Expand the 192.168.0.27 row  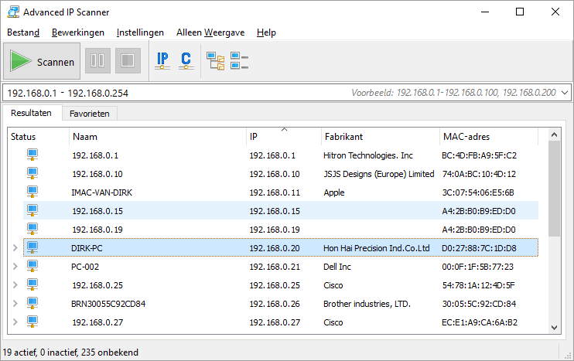(x=15, y=322)
